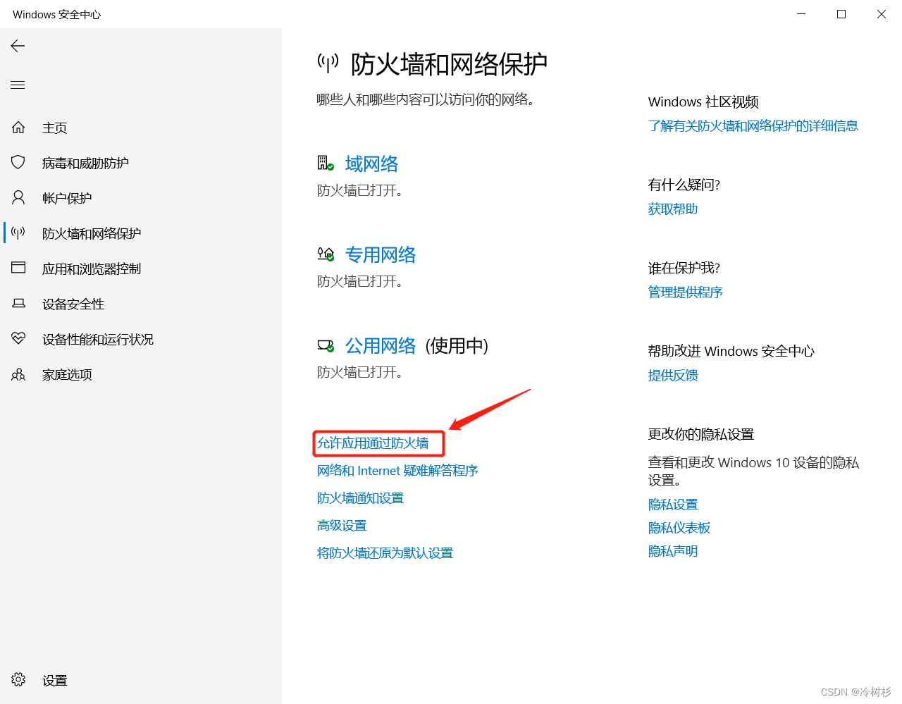The image size is (902, 704).
Task: Open 公用网络 (使用中) settings
Action: point(380,345)
